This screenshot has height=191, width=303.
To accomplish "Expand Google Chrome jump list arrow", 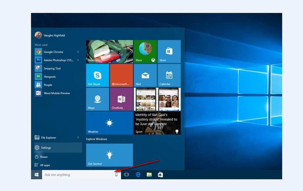I will (x=78, y=52).
